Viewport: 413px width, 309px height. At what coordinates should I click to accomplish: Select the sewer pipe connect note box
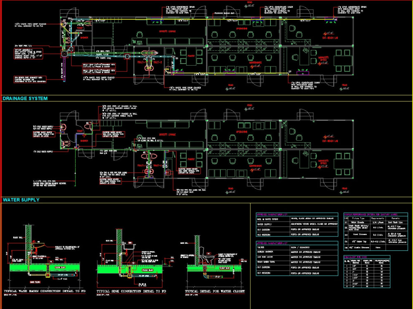[30, 80]
